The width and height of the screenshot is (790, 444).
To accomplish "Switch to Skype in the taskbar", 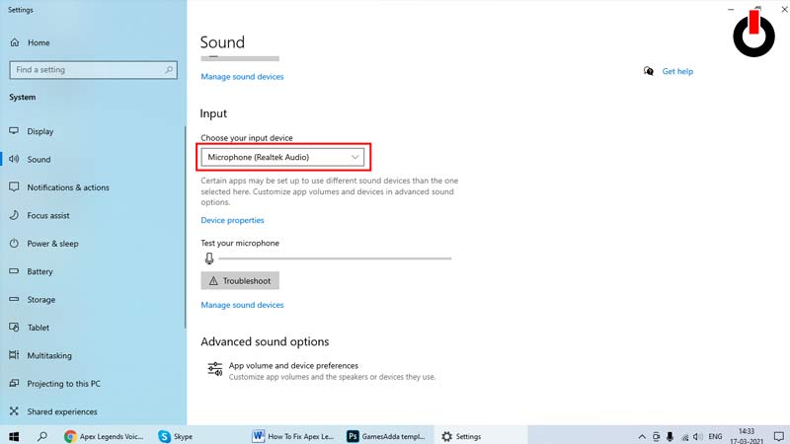I will coord(176,436).
